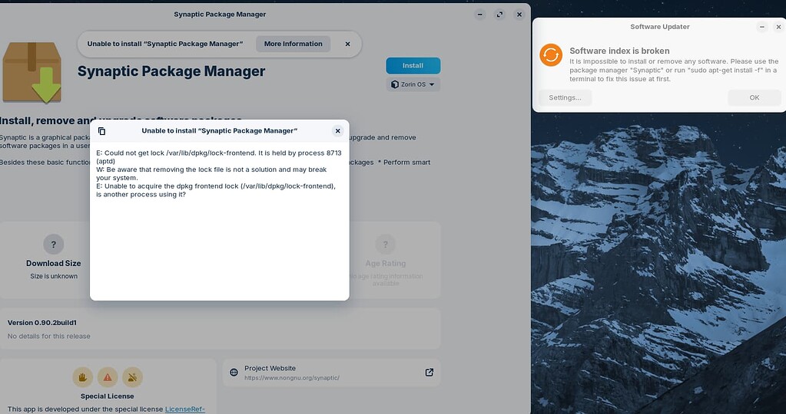Maximize the Synaptic Package Manager window
Viewport: 786px width, 414px height.
[499, 15]
